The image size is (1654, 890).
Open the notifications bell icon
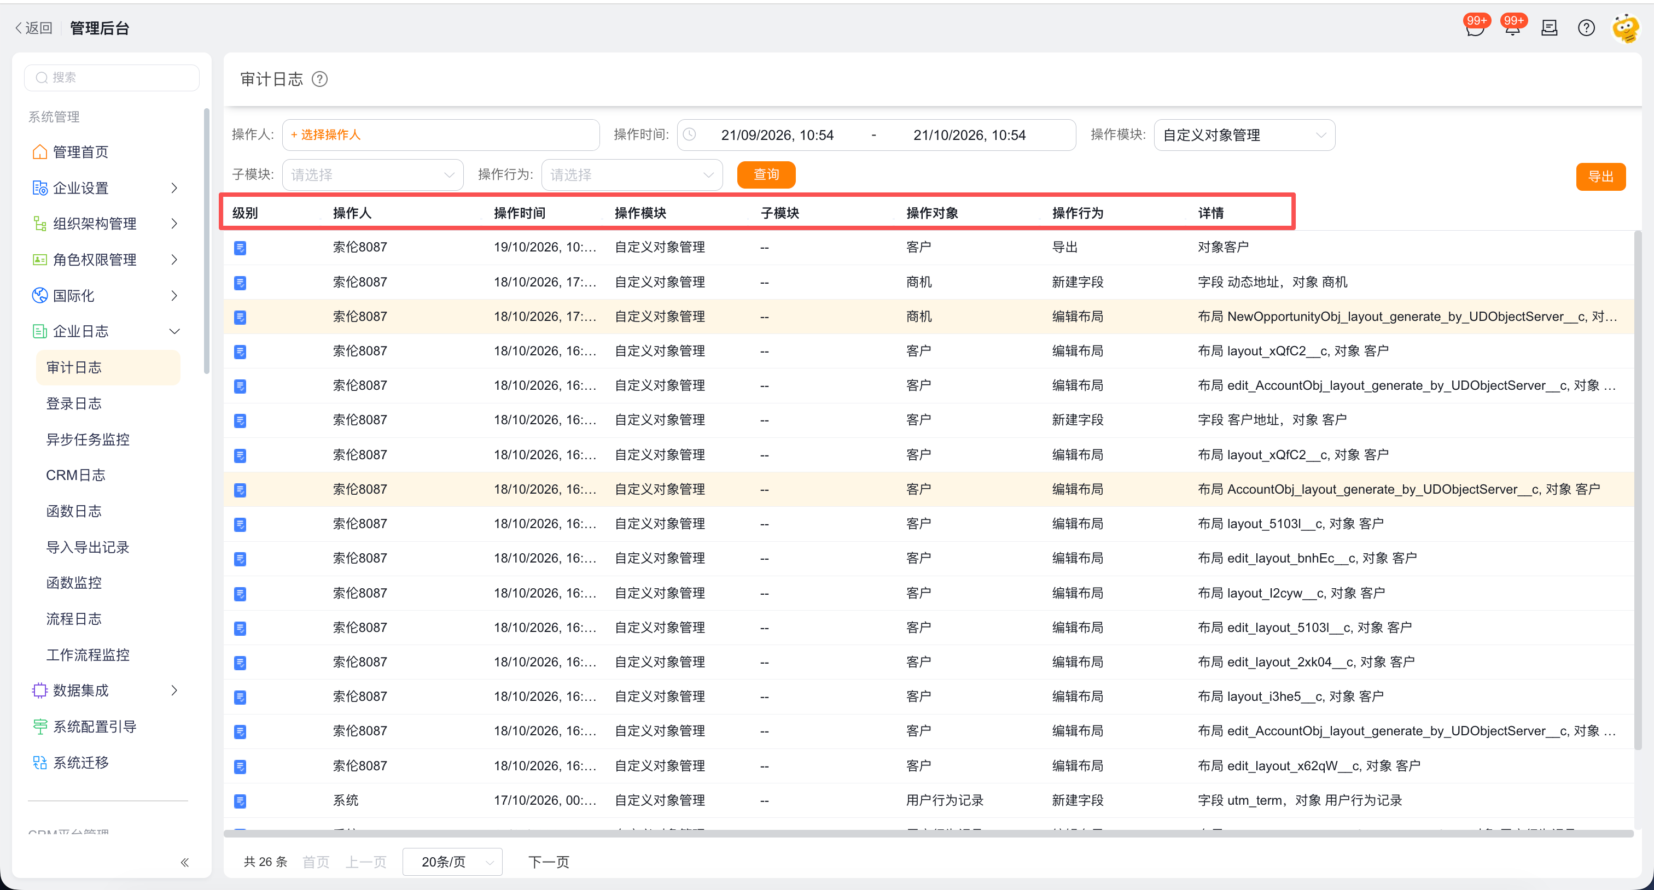coord(1512,27)
